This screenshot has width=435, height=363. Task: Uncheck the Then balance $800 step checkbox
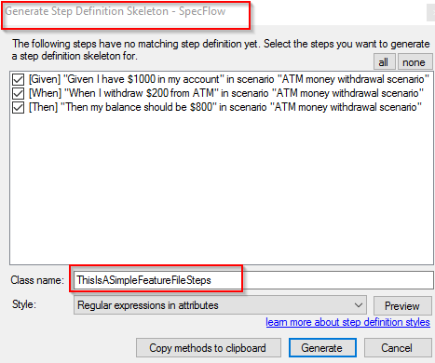point(18,107)
